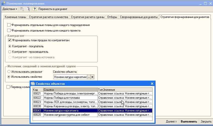Click the grayed save settings toolbar icon
This screenshot has width=213, height=126.
pos(22,9)
